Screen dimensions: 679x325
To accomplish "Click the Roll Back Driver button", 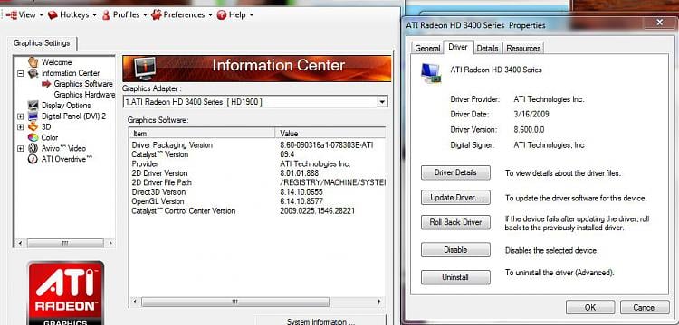I will (x=455, y=223).
